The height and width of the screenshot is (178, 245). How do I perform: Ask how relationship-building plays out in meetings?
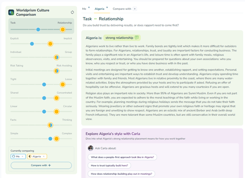coord(121,174)
